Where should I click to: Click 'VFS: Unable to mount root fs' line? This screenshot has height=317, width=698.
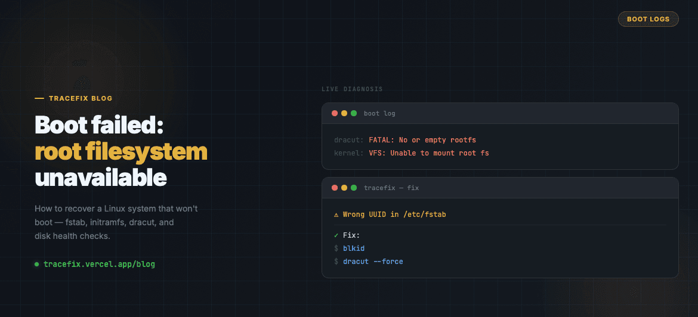(x=429, y=153)
